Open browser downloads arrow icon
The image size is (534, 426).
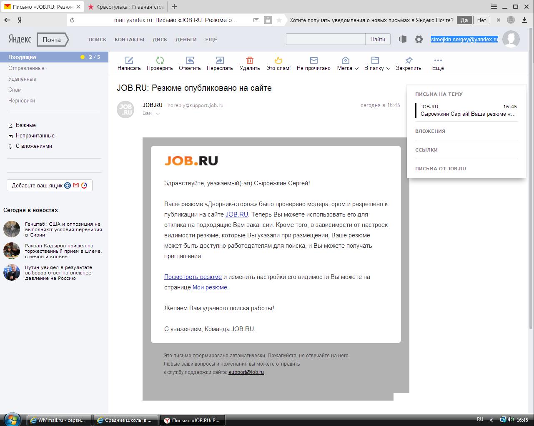tap(524, 20)
